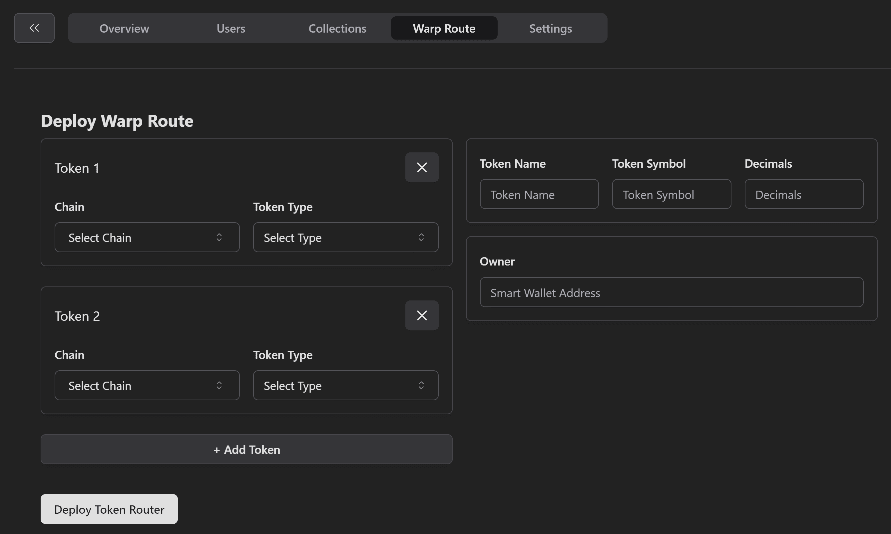Click the Token Symbol input field

click(671, 194)
